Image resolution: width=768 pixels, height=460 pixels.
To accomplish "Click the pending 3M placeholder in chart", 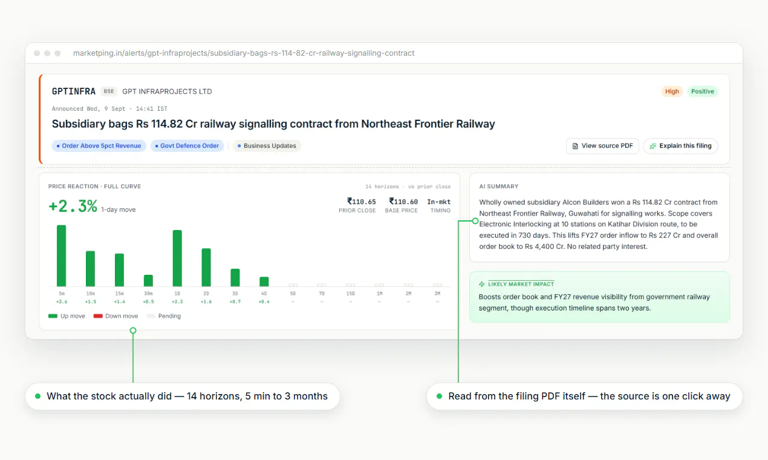I will (437, 284).
